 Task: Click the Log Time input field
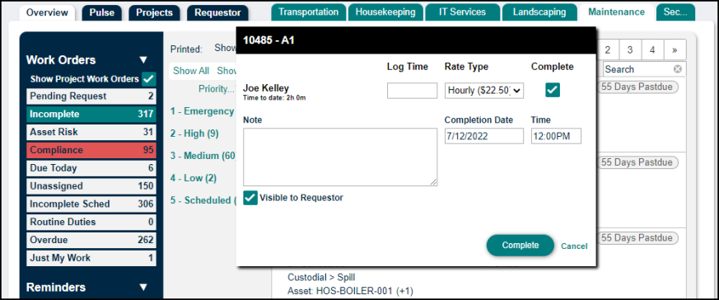pyautogui.click(x=413, y=91)
